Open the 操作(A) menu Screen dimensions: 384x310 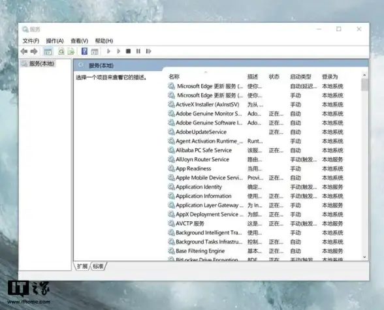(55, 41)
